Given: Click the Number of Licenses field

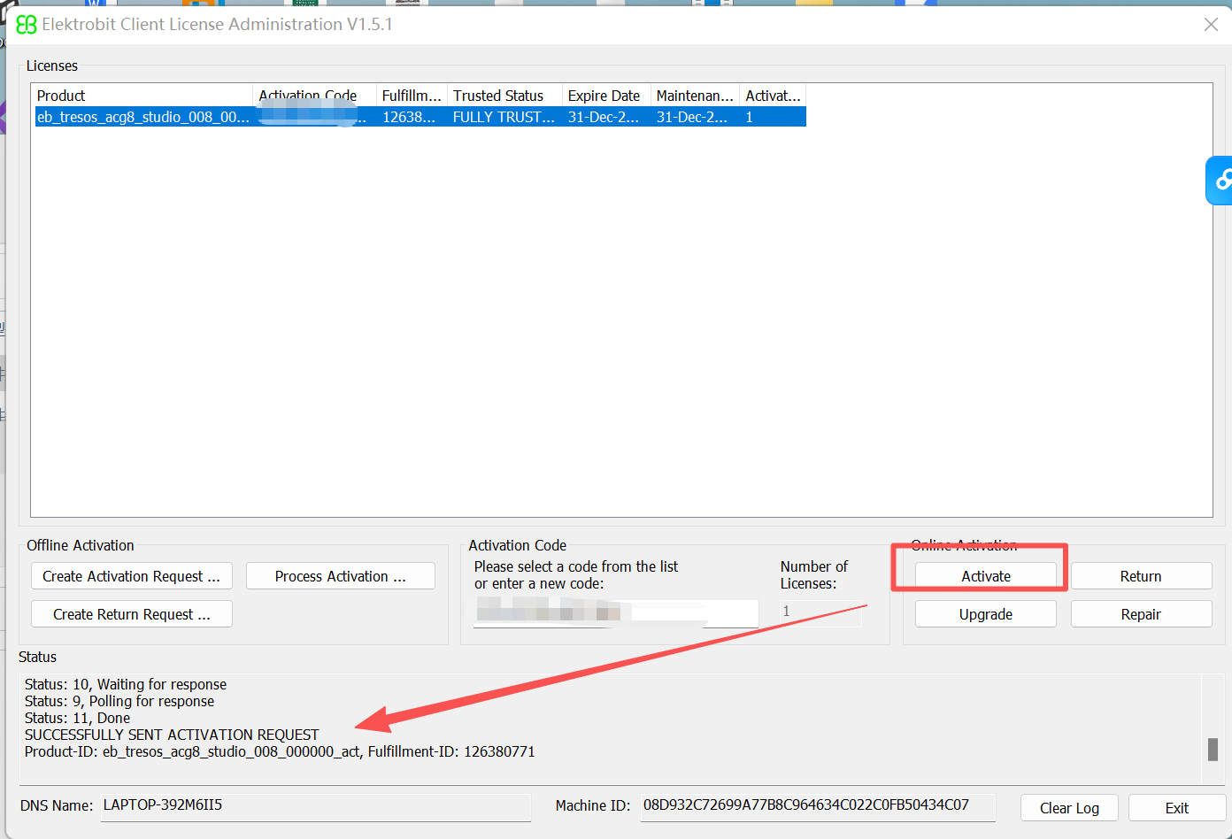Looking at the screenshot, I should point(820,612).
